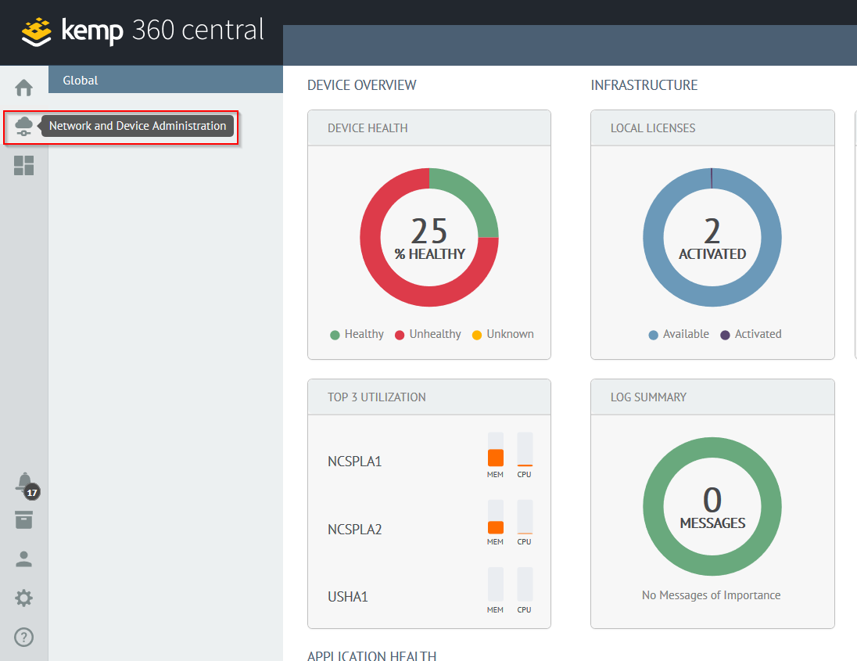Toggle the Healthy legend item
The width and height of the screenshot is (857, 661).
[x=357, y=334]
